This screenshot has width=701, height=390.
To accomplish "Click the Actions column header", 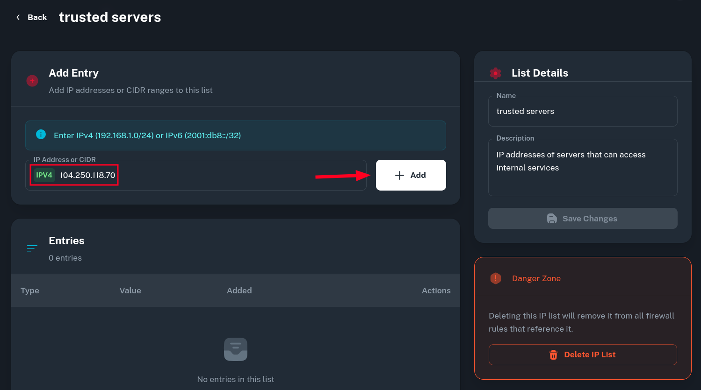I will click(x=436, y=291).
